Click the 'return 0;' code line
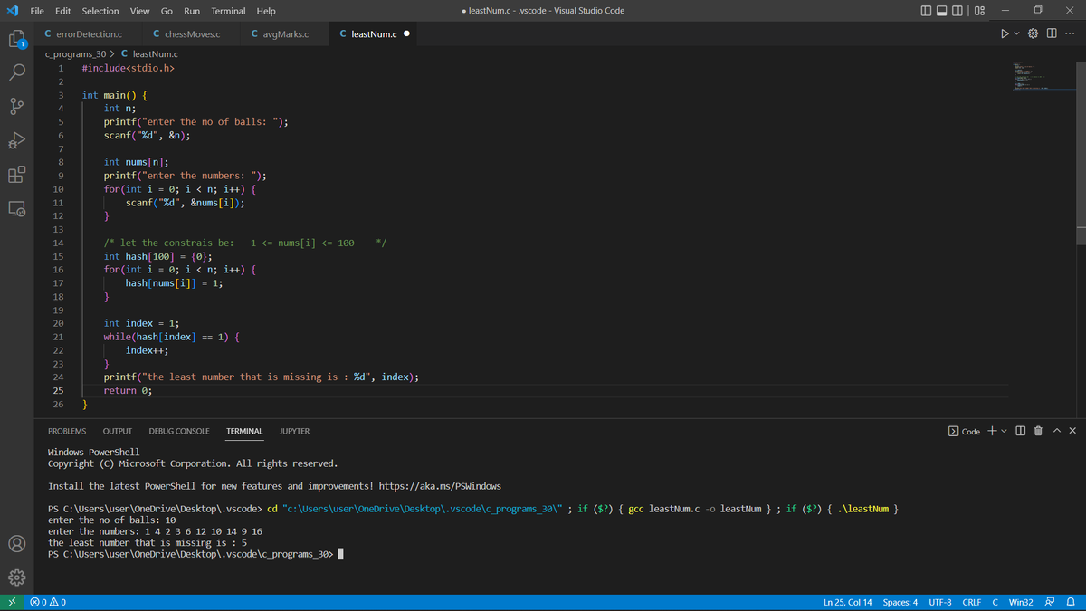 [x=128, y=390]
